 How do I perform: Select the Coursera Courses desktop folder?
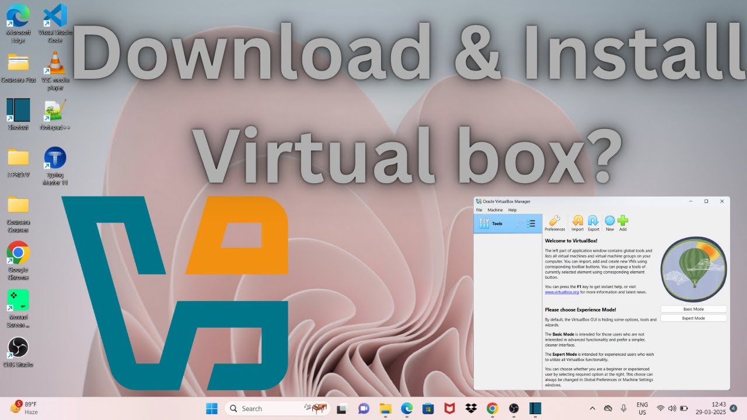tap(18, 214)
